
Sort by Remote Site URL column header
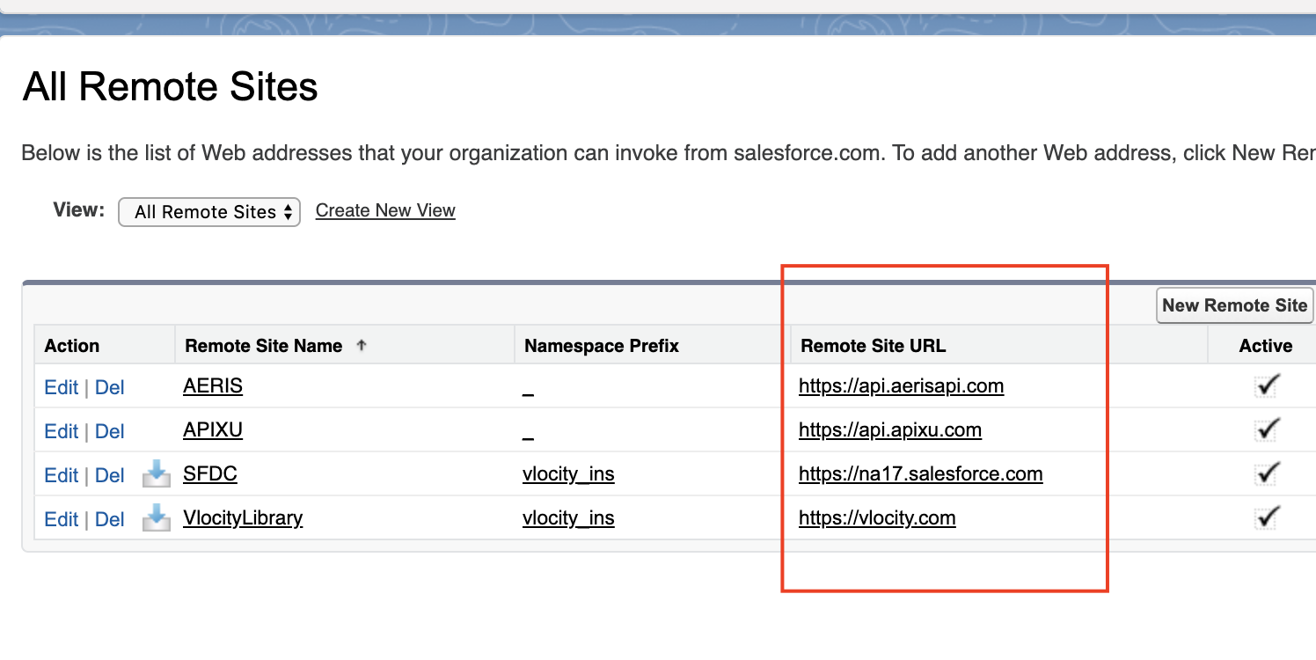click(874, 346)
